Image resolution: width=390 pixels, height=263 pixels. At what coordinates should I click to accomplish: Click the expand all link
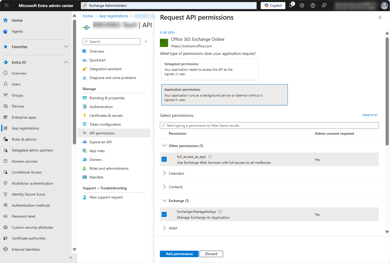(x=370, y=115)
